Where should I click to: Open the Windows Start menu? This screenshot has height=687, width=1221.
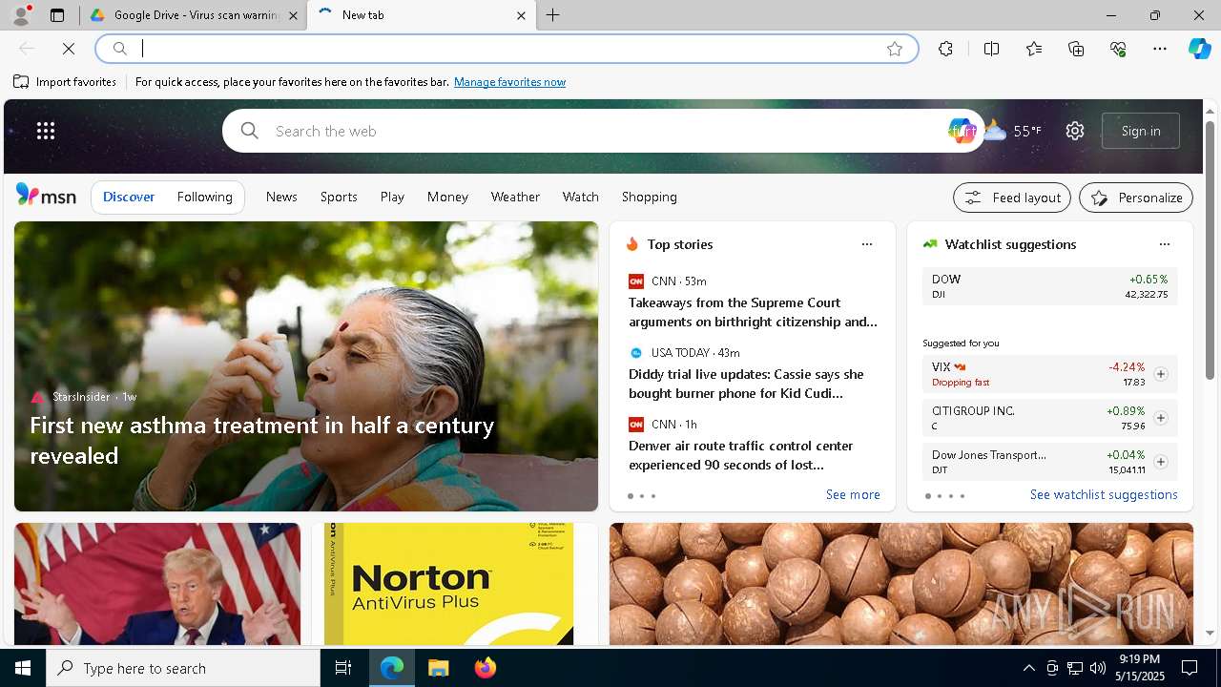click(23, 668)
